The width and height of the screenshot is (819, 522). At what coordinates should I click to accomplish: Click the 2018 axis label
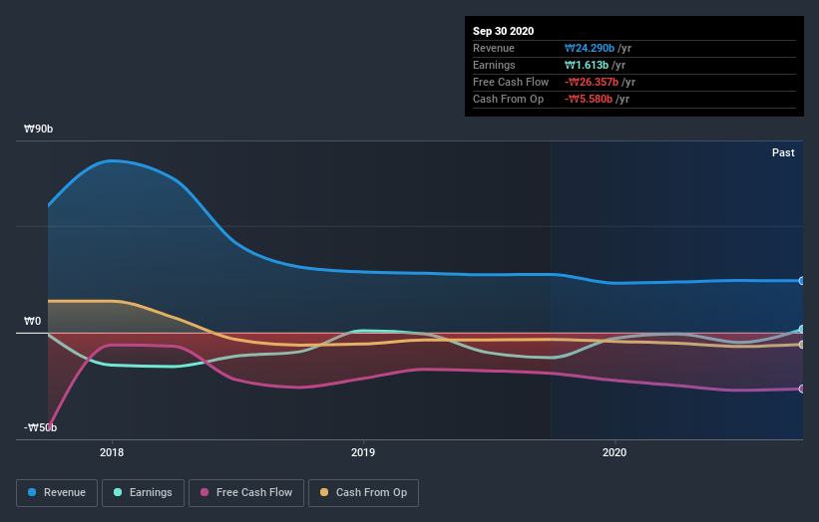coord(112,452)
